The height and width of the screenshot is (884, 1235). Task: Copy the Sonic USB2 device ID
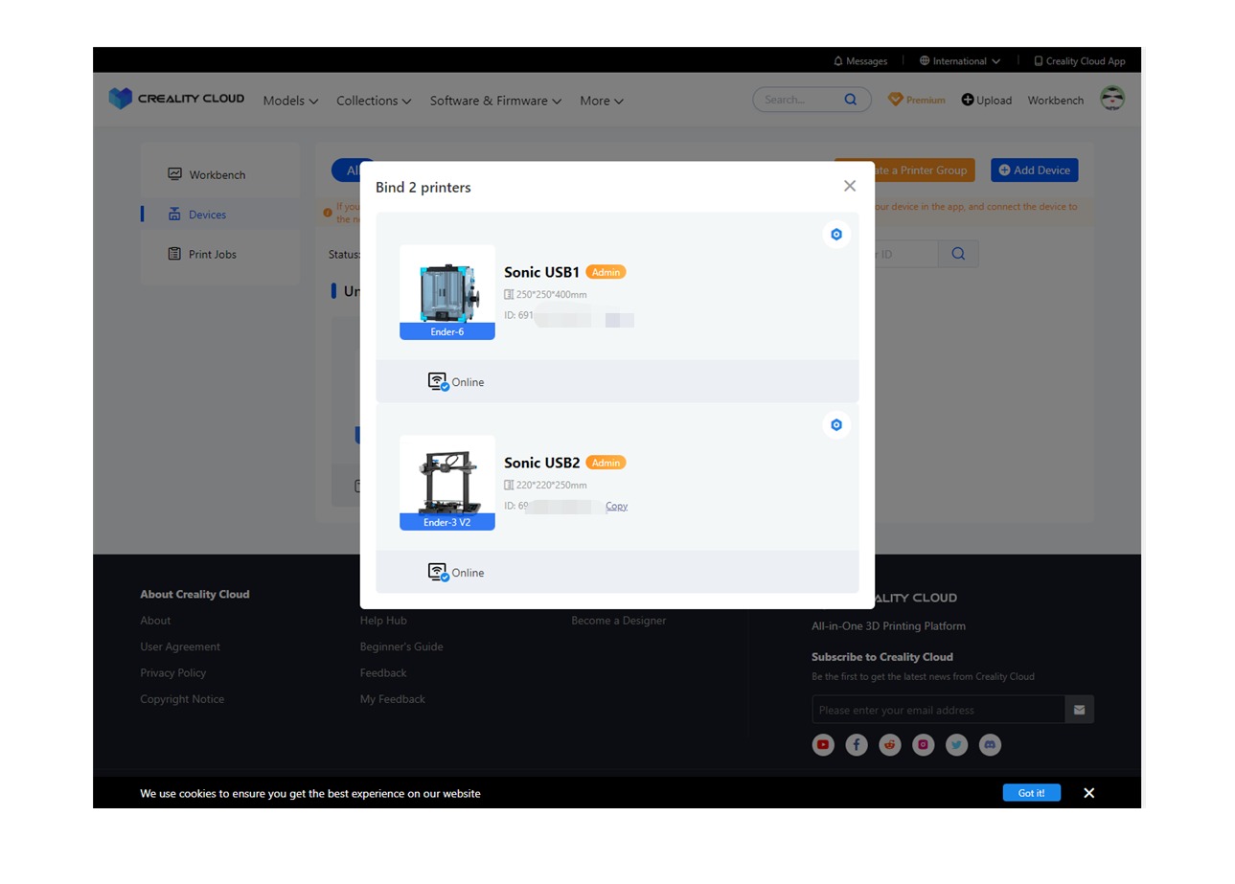click(616, 507)
